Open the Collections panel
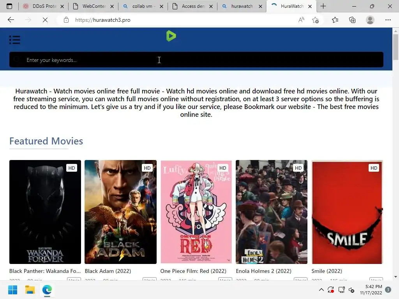The image size is (399, 299). point(352,20)
